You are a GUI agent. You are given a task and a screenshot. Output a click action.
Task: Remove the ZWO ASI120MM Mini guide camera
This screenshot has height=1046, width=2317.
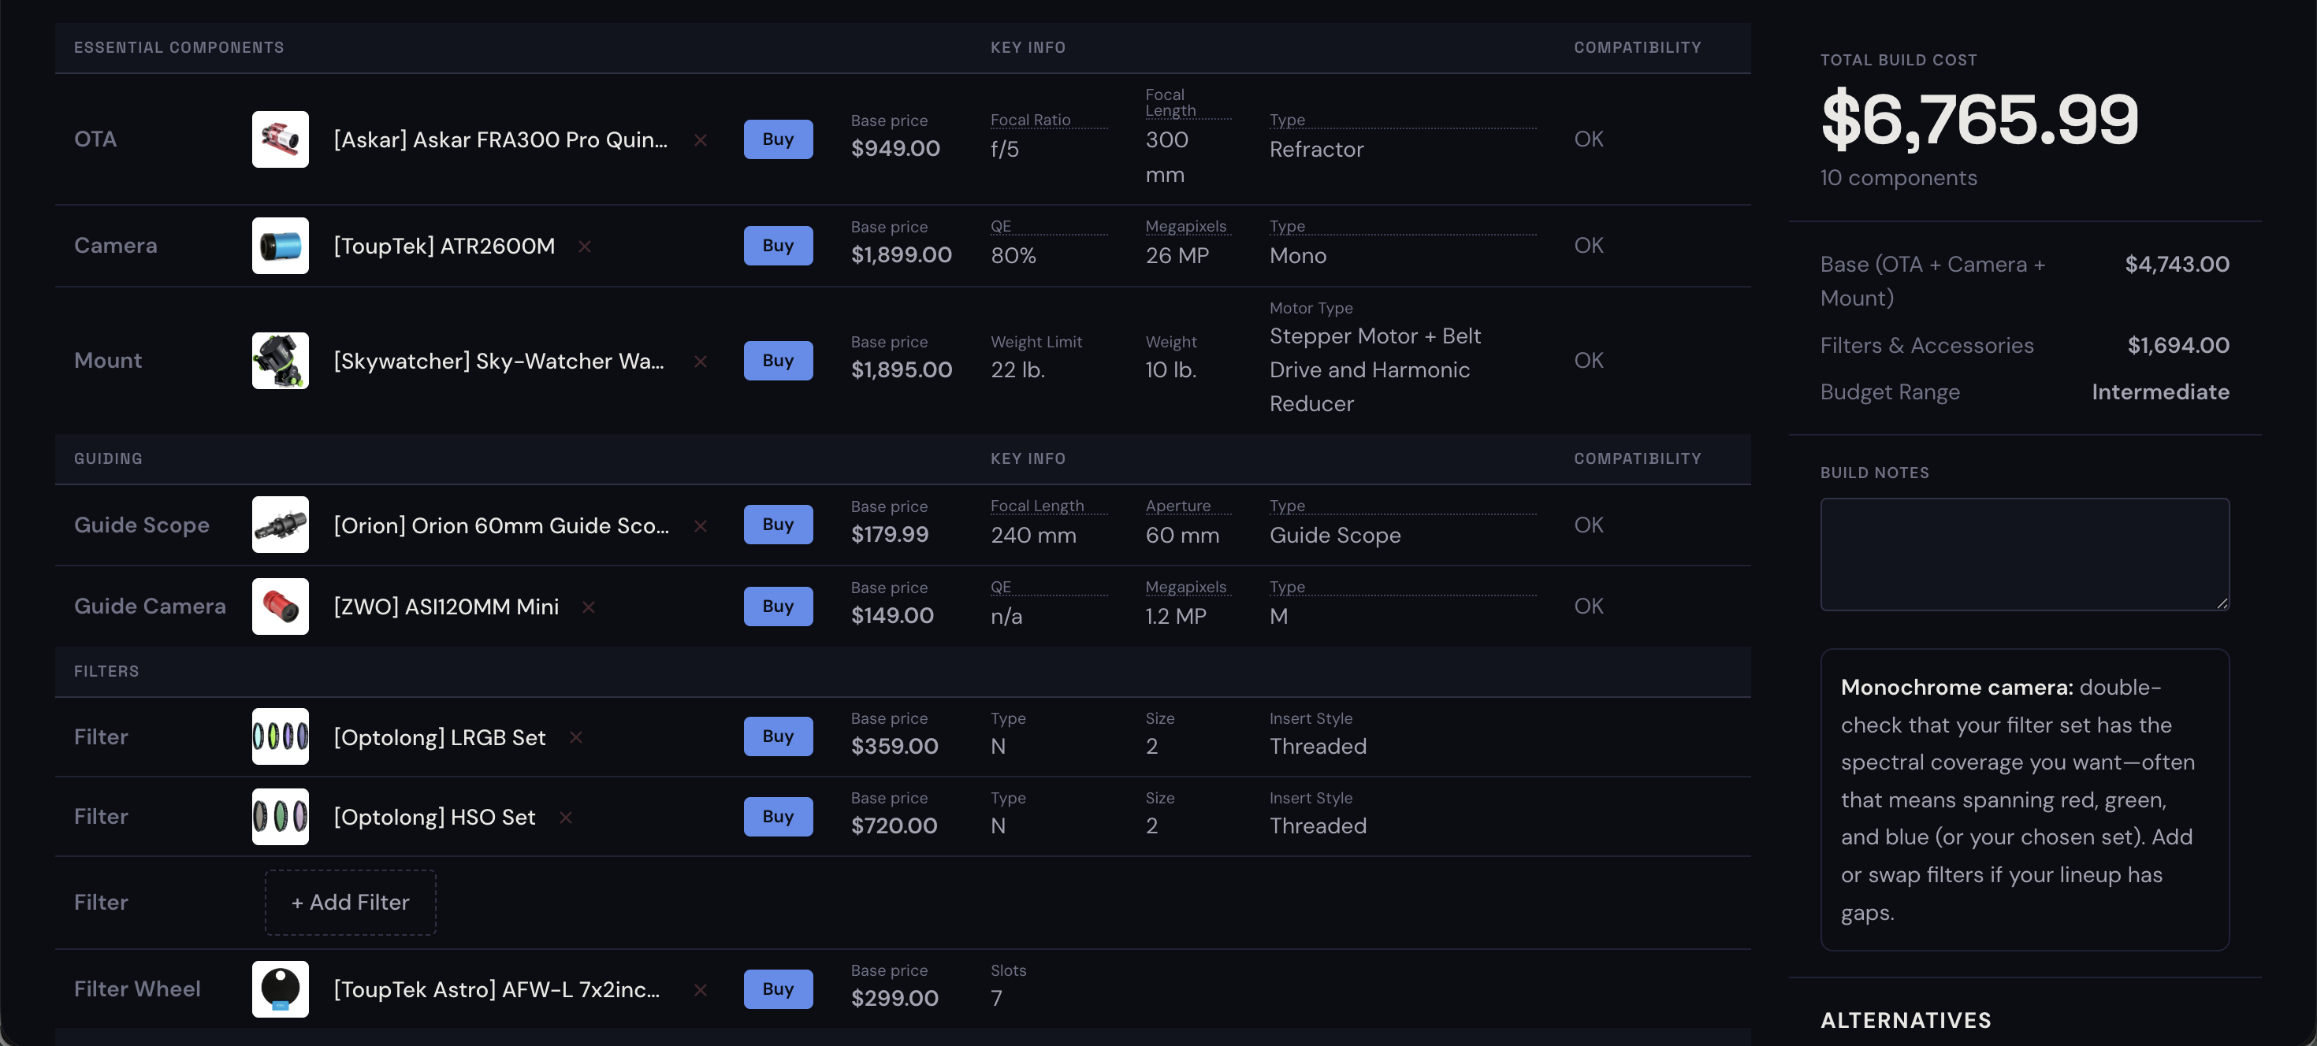(589, 606)
